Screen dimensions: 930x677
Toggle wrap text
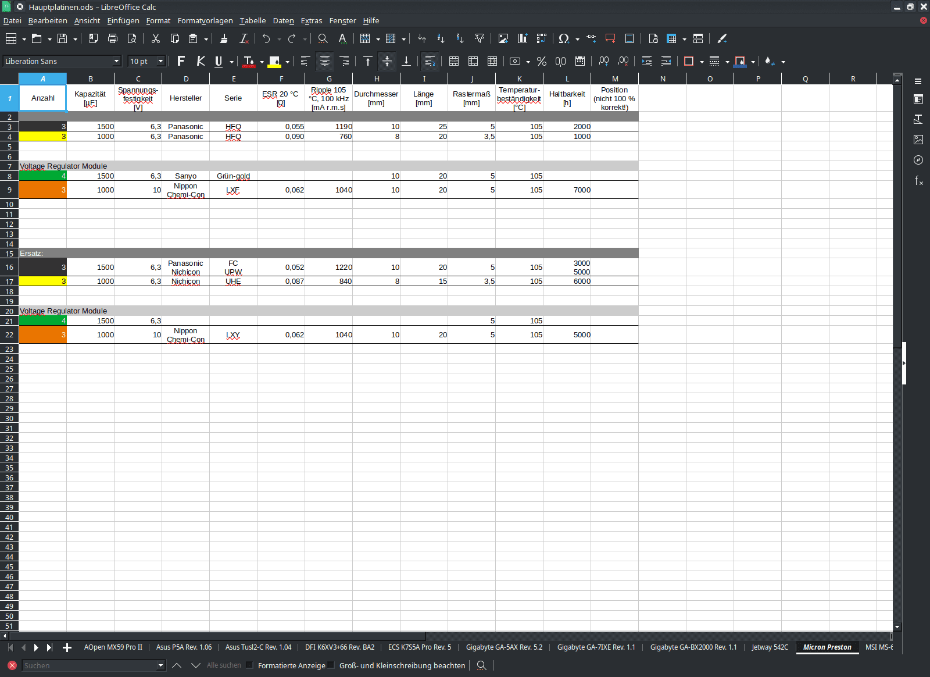(x=430, y=61)
